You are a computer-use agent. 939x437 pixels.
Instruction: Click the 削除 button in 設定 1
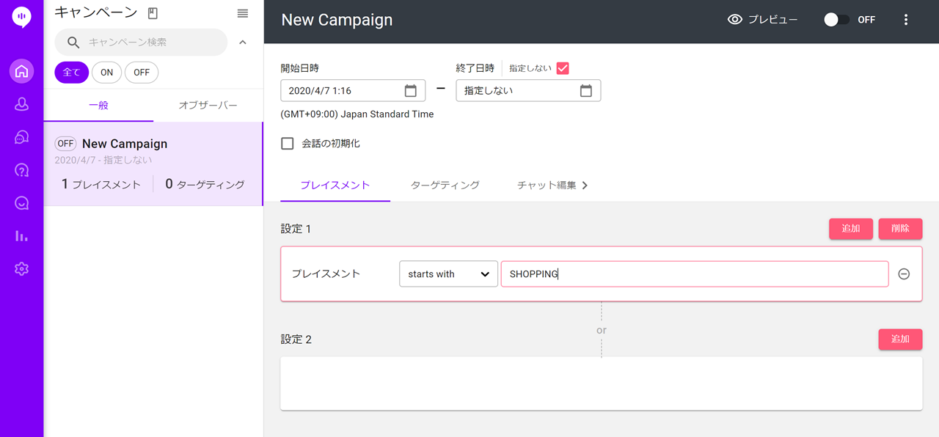[900, 229]
